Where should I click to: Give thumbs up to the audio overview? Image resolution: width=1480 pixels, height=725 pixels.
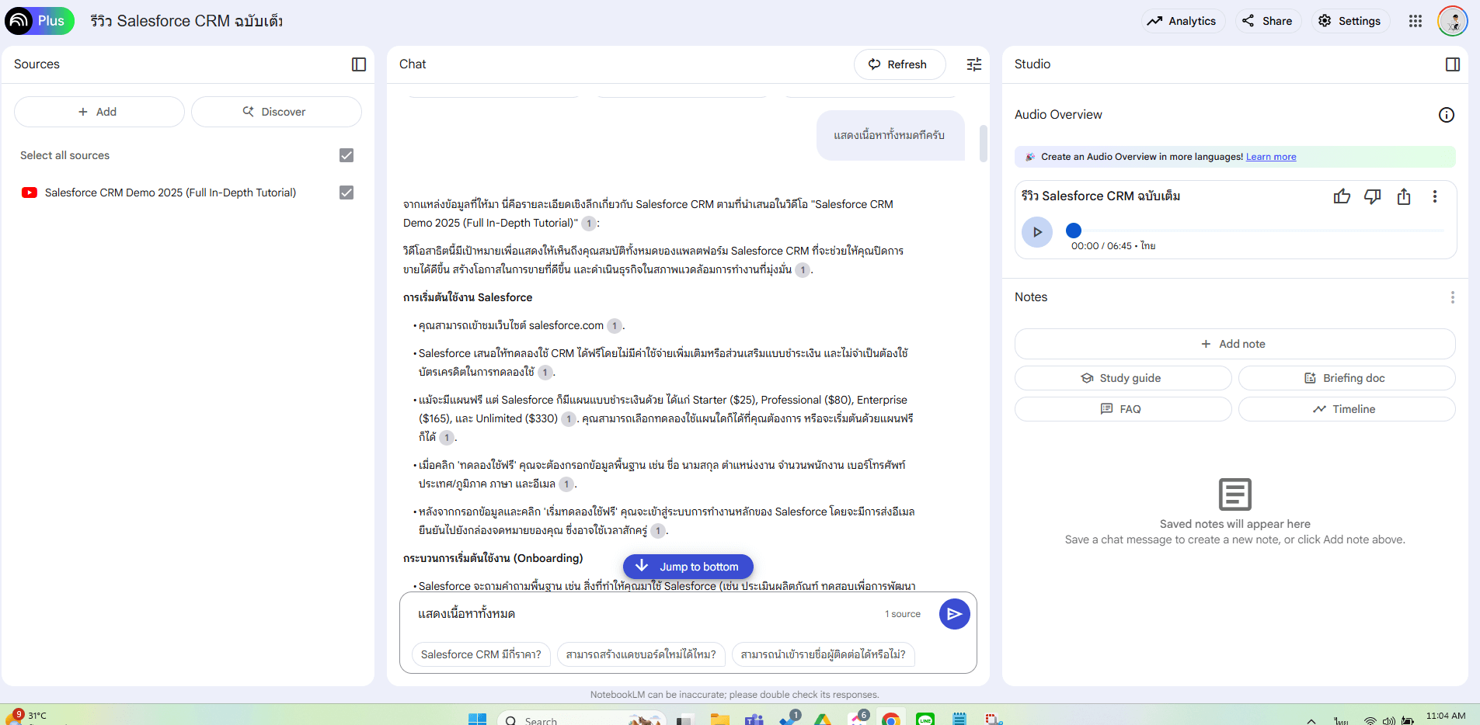click(x=1342, y=196)
